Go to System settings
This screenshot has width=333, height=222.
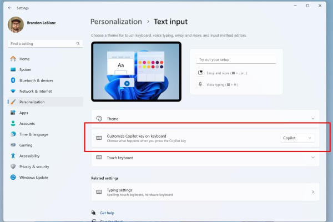click(x=46, y=69)
